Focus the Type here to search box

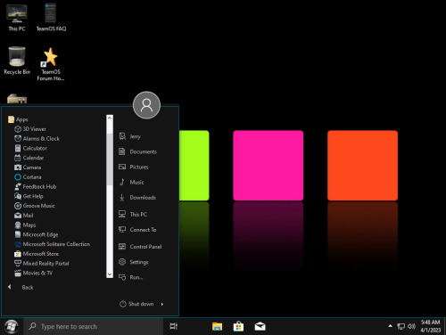coord(94,326)
